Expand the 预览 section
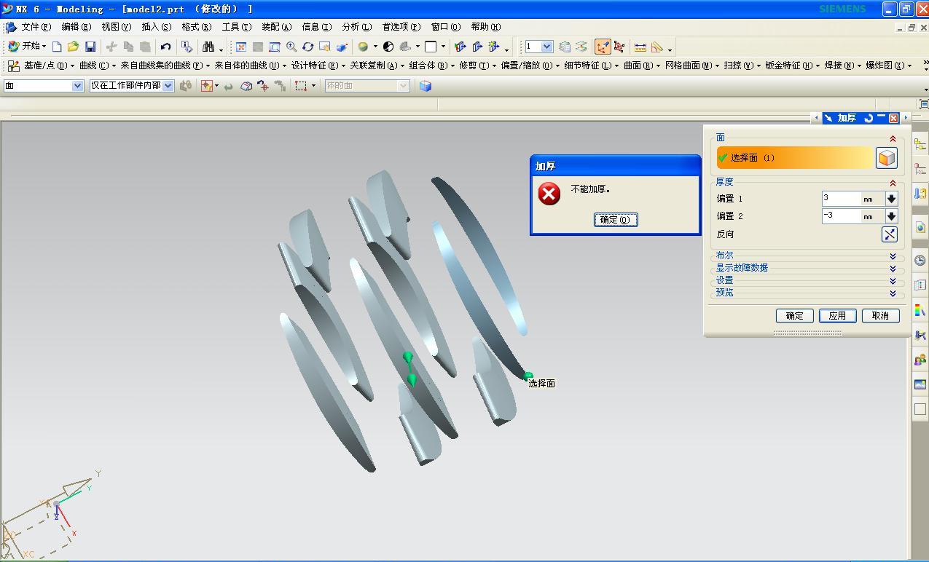Image resolution: width=929 pixels, height=562 pixels. click(893, 293)
